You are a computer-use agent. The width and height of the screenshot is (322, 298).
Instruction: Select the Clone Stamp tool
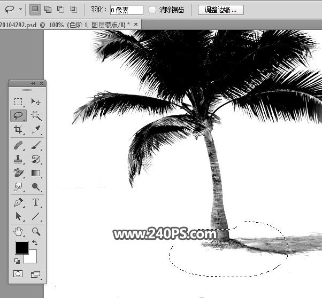point(19,159)
